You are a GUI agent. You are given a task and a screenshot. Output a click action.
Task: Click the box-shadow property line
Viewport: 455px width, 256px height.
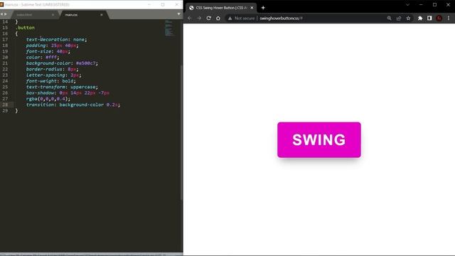[x=68, y=93]
